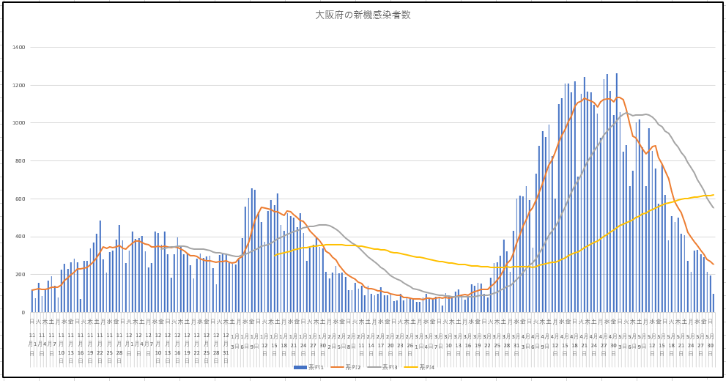Viewport: 726px width, 381px height.
Task: Select the 1000 horizontal gridline label
Action: [19, 123]
